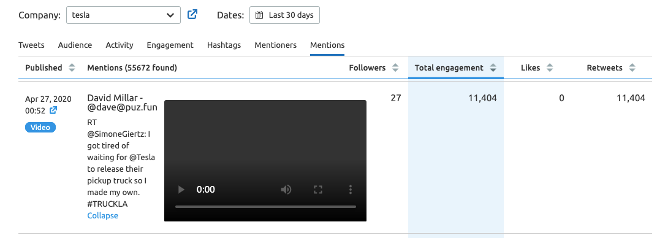Click Published column header text
This screenshot has width=657, height=238.
[x=44, y=68]
